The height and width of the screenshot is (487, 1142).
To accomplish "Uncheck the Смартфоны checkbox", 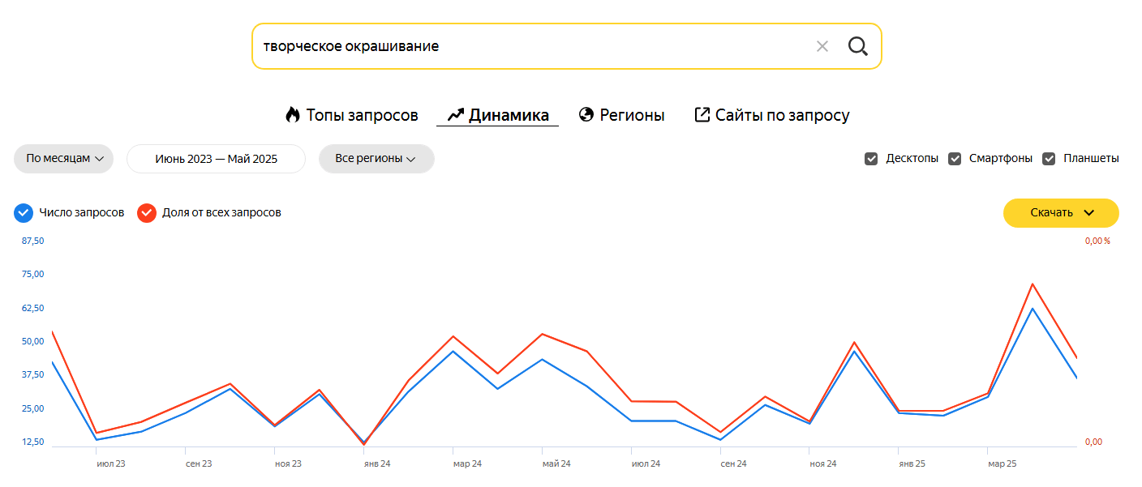I will pos(955,159).
